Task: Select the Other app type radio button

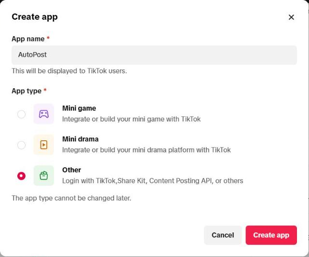Action: click(21, 176)
